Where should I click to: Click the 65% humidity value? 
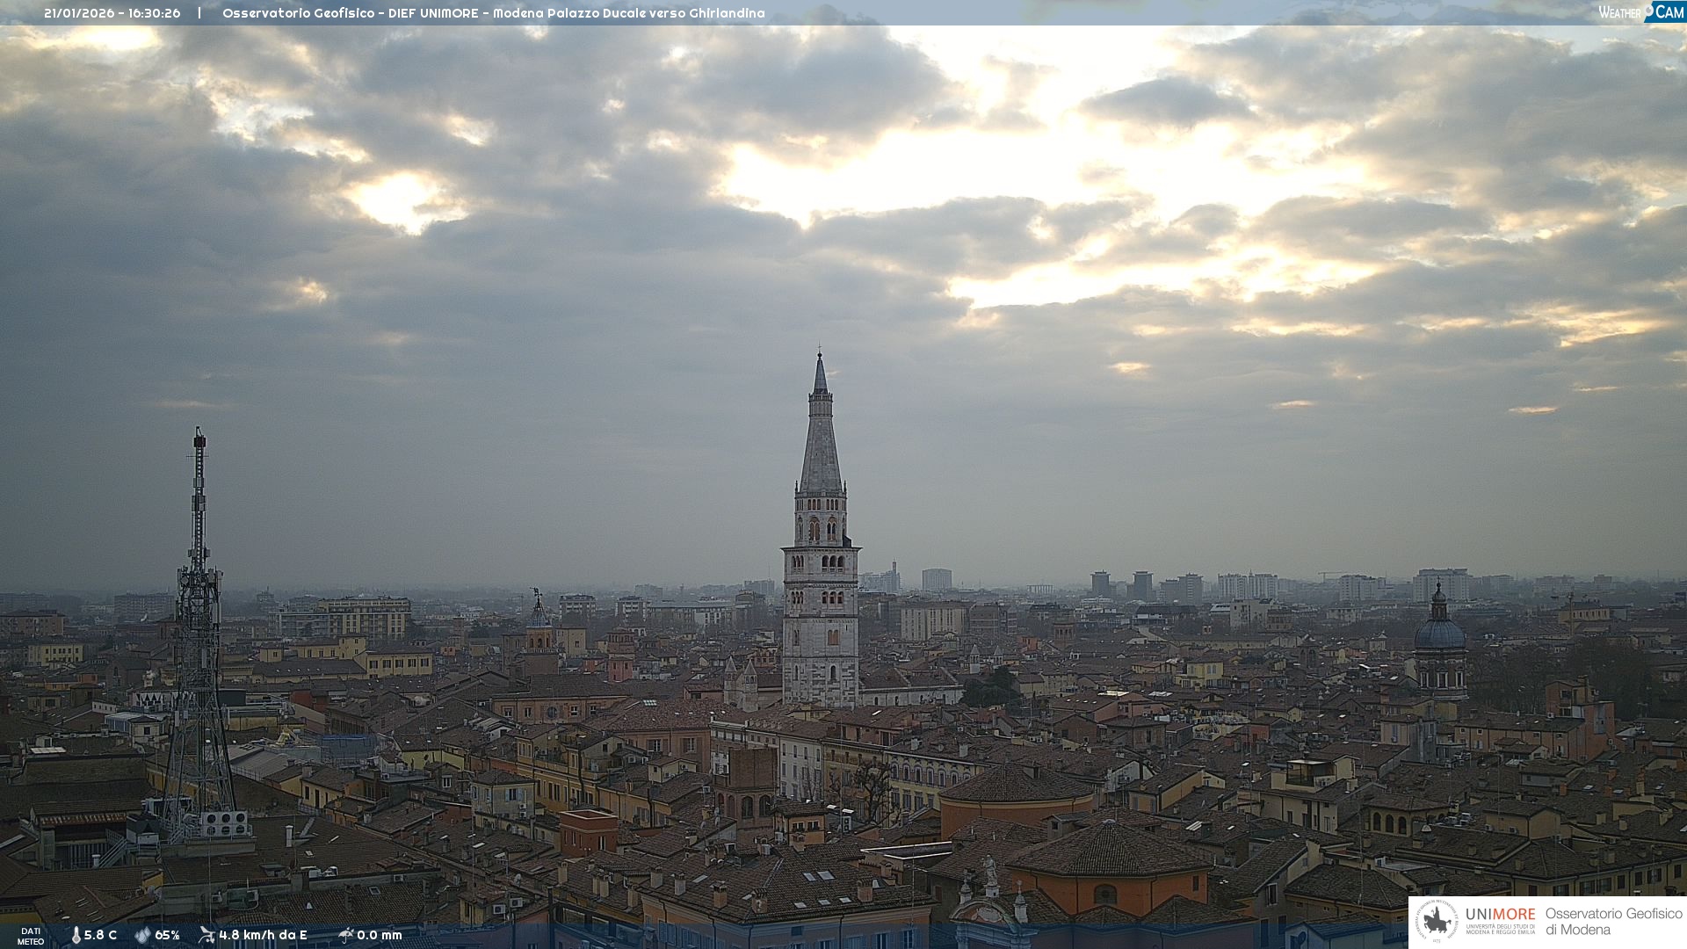click(167, 935)
